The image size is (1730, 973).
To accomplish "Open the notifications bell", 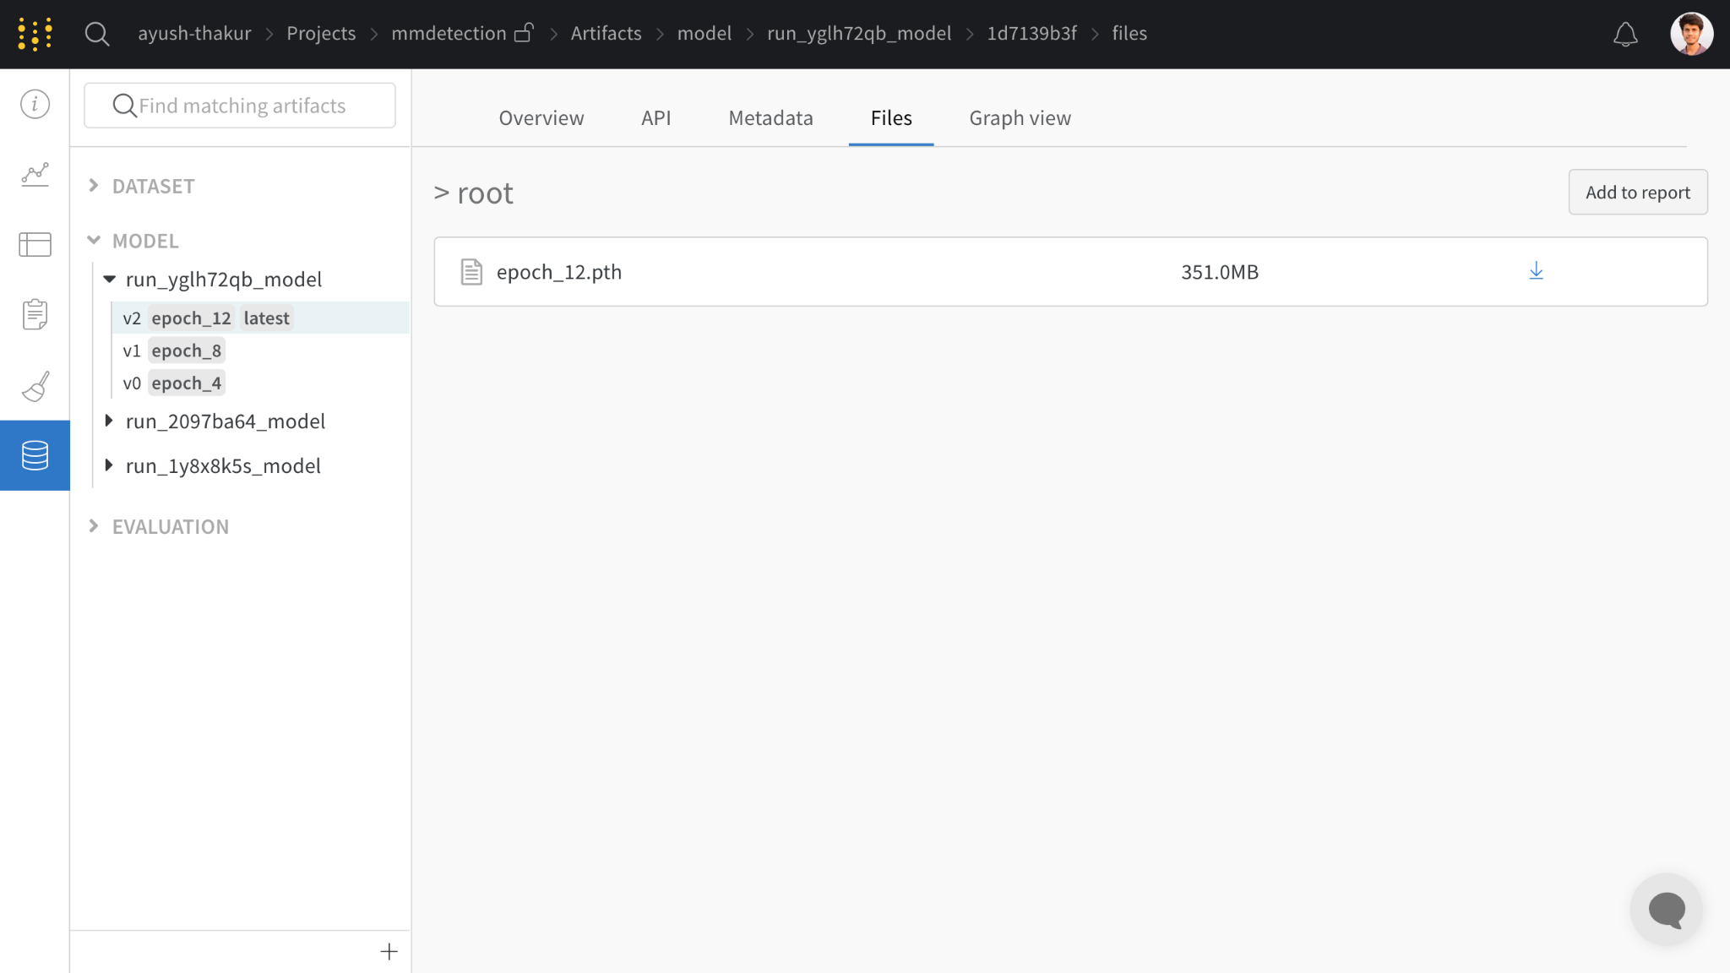I will coord(1625,35).
